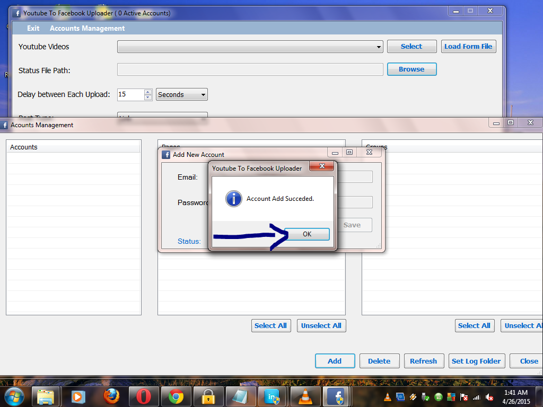Increase the upload delay with the up arrow
543x407 pixels.
(148, 92)
